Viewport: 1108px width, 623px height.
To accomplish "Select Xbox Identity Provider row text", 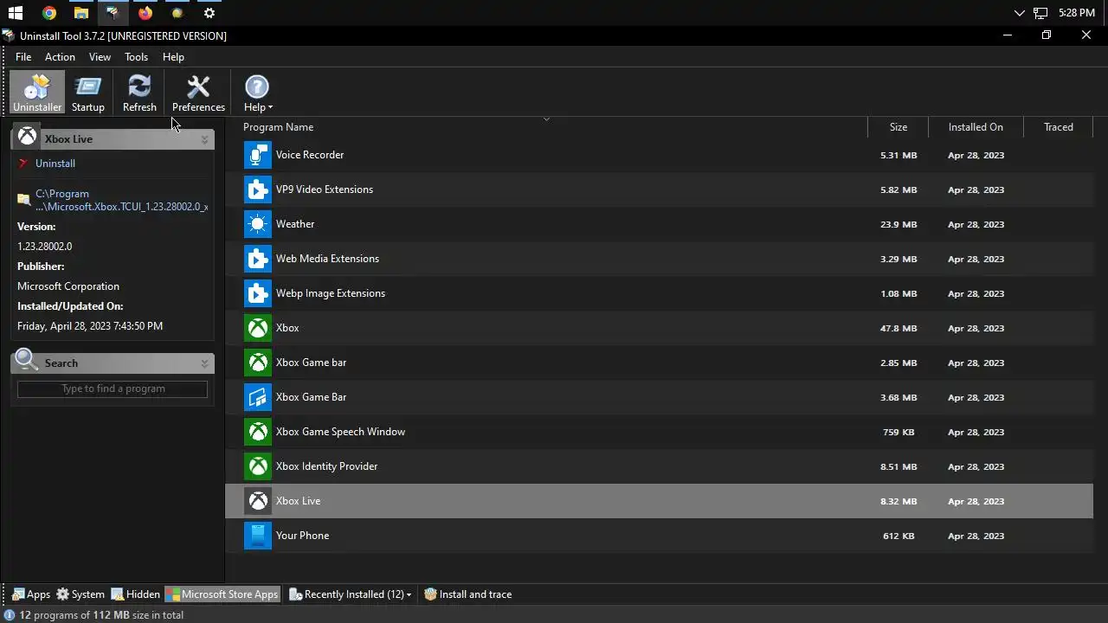I will click(x=326, y=466).
